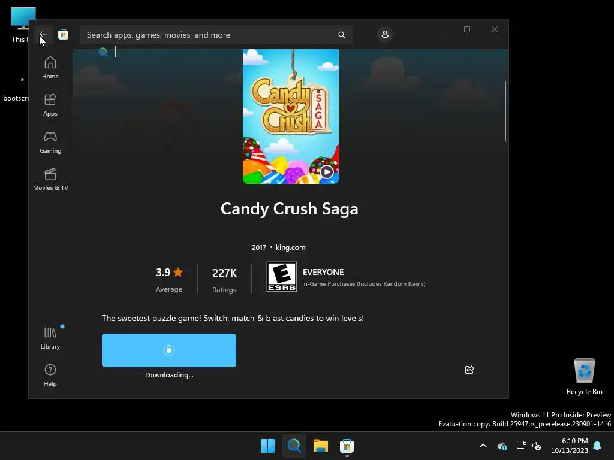Open the king.com publisher link
614x460 pixels.
[x=291, y=247]
